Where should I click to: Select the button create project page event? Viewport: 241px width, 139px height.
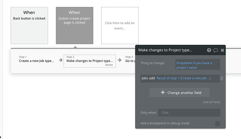click(74, 25)
